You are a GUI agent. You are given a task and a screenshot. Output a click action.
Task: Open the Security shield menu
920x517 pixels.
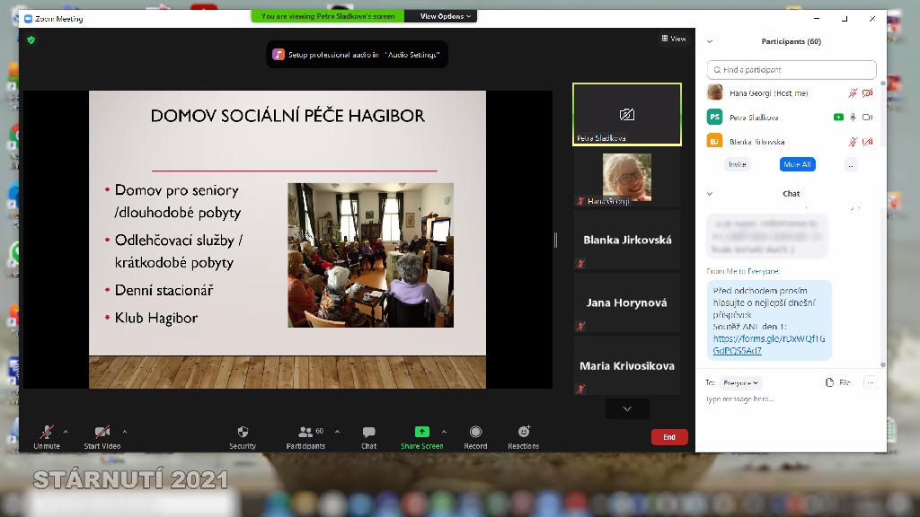(242, 433)
